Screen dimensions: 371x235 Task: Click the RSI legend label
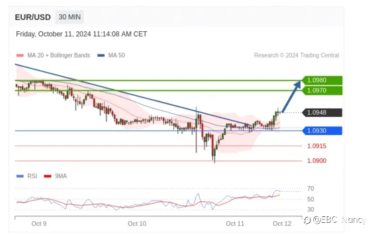pyautogui.click(x=32, y=176)
